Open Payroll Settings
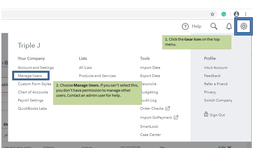This screenshot has height=148, width=254. pyautogui.click(x=31, y=100)
